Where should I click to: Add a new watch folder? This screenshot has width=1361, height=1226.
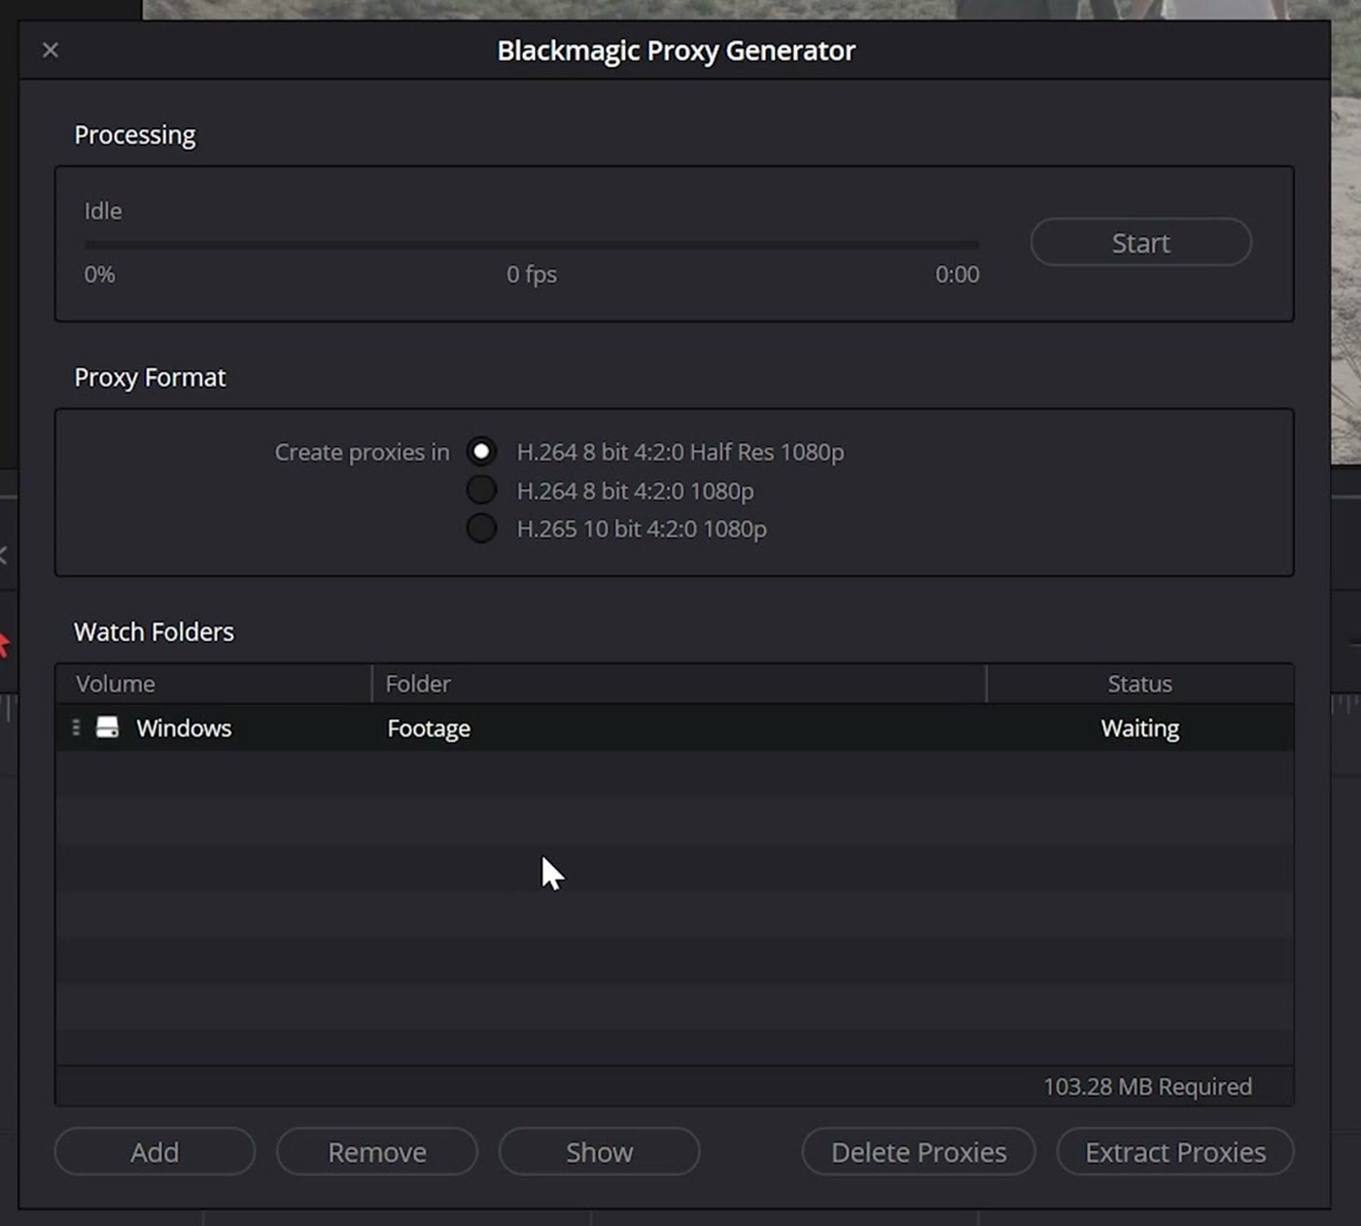pos(155,1152)
